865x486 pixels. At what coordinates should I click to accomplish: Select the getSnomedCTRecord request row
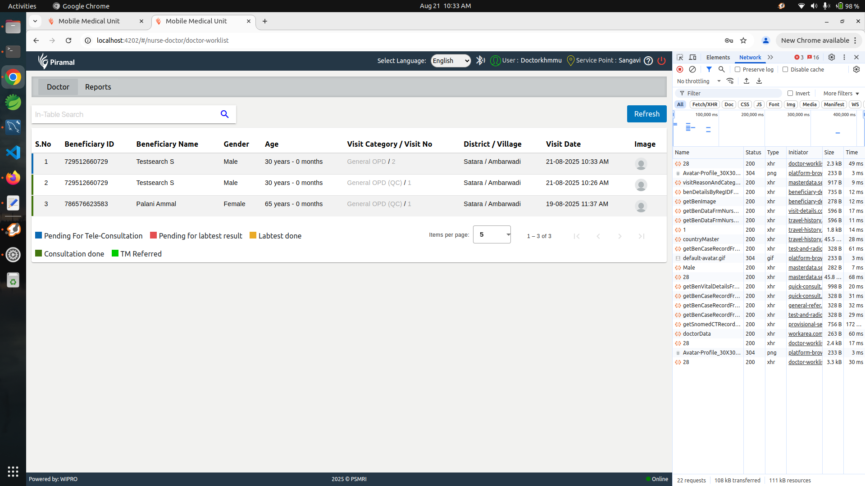[769, 324]
